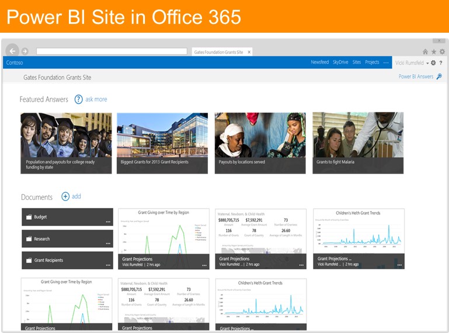Open help with the question mark

[441, 63]
